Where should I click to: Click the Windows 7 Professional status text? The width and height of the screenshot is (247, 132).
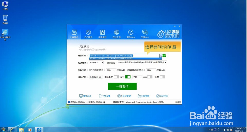pyautogui.click(x=145, y=102)
